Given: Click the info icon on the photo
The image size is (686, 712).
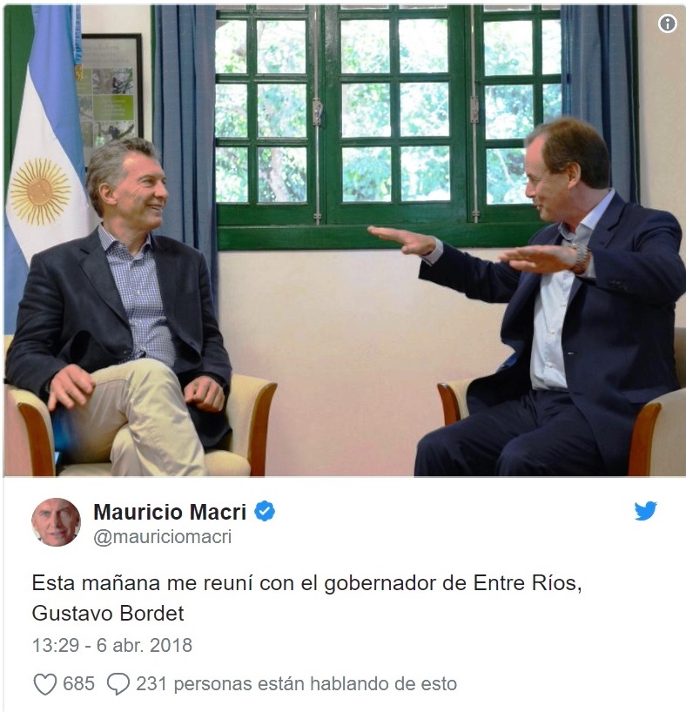Looking at the screenshot, I should click(667, 24).
